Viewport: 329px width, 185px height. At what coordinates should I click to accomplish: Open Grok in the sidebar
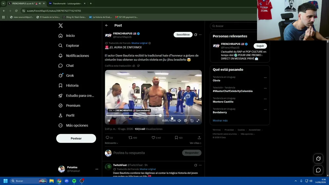click(x=66, y=76)
